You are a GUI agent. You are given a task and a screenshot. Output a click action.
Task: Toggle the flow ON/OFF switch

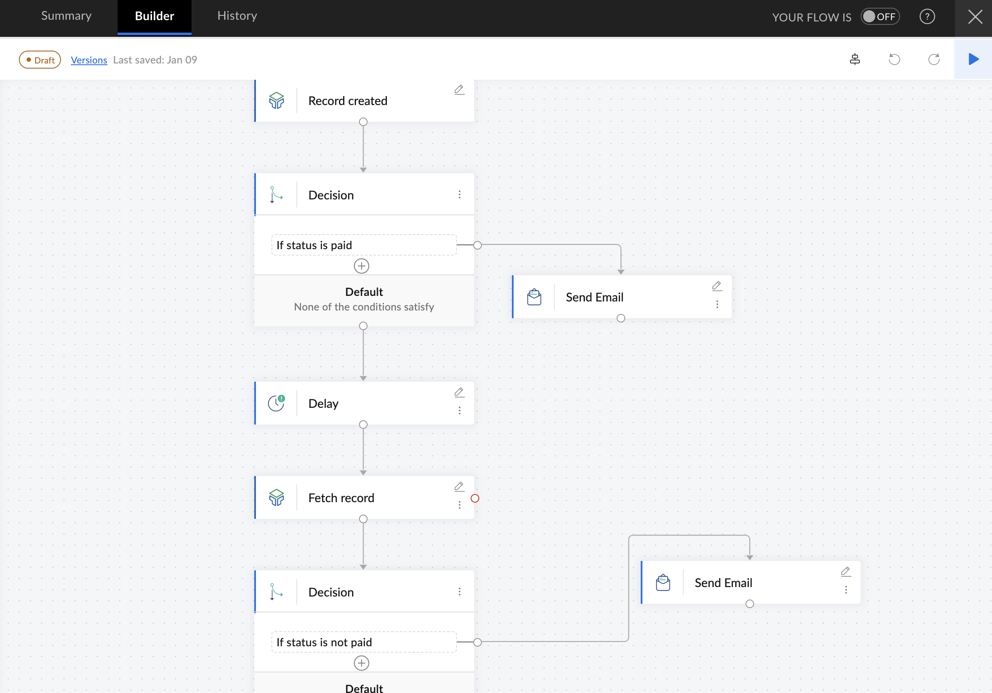pyautogui.click(x=879, y=17)
